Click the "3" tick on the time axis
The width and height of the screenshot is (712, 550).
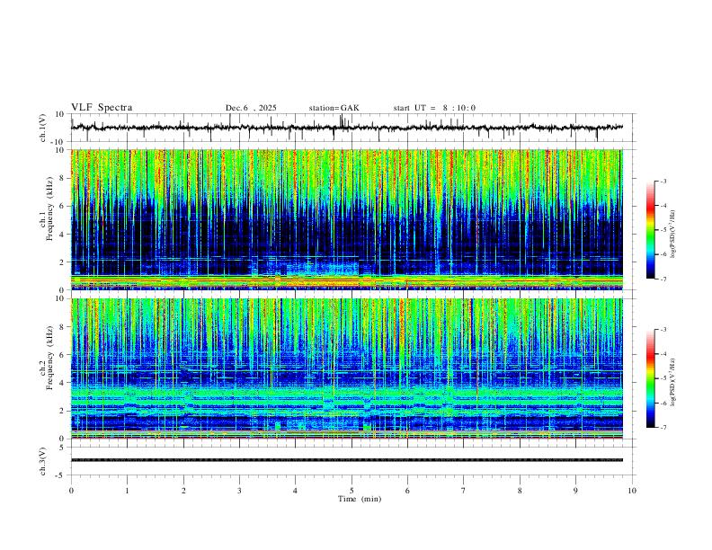point(239,491)
